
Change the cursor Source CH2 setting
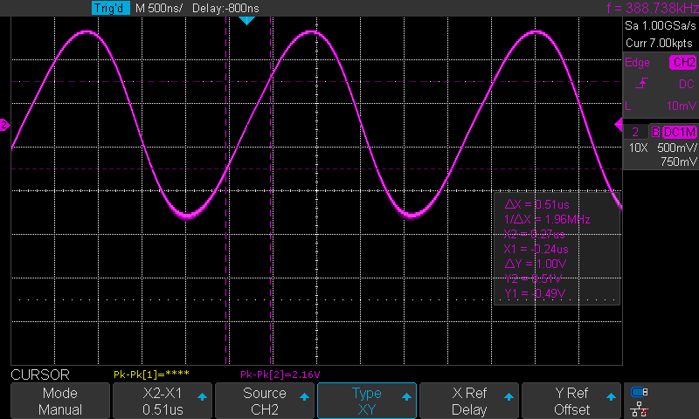click(265, 401)
